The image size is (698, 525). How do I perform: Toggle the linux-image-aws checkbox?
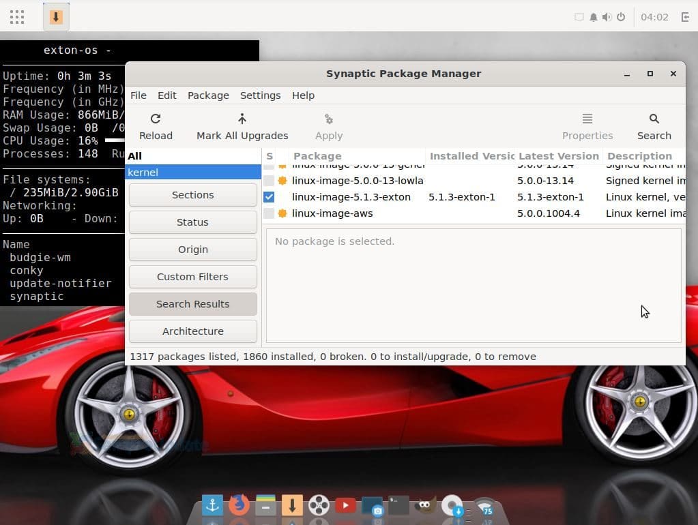268,213
